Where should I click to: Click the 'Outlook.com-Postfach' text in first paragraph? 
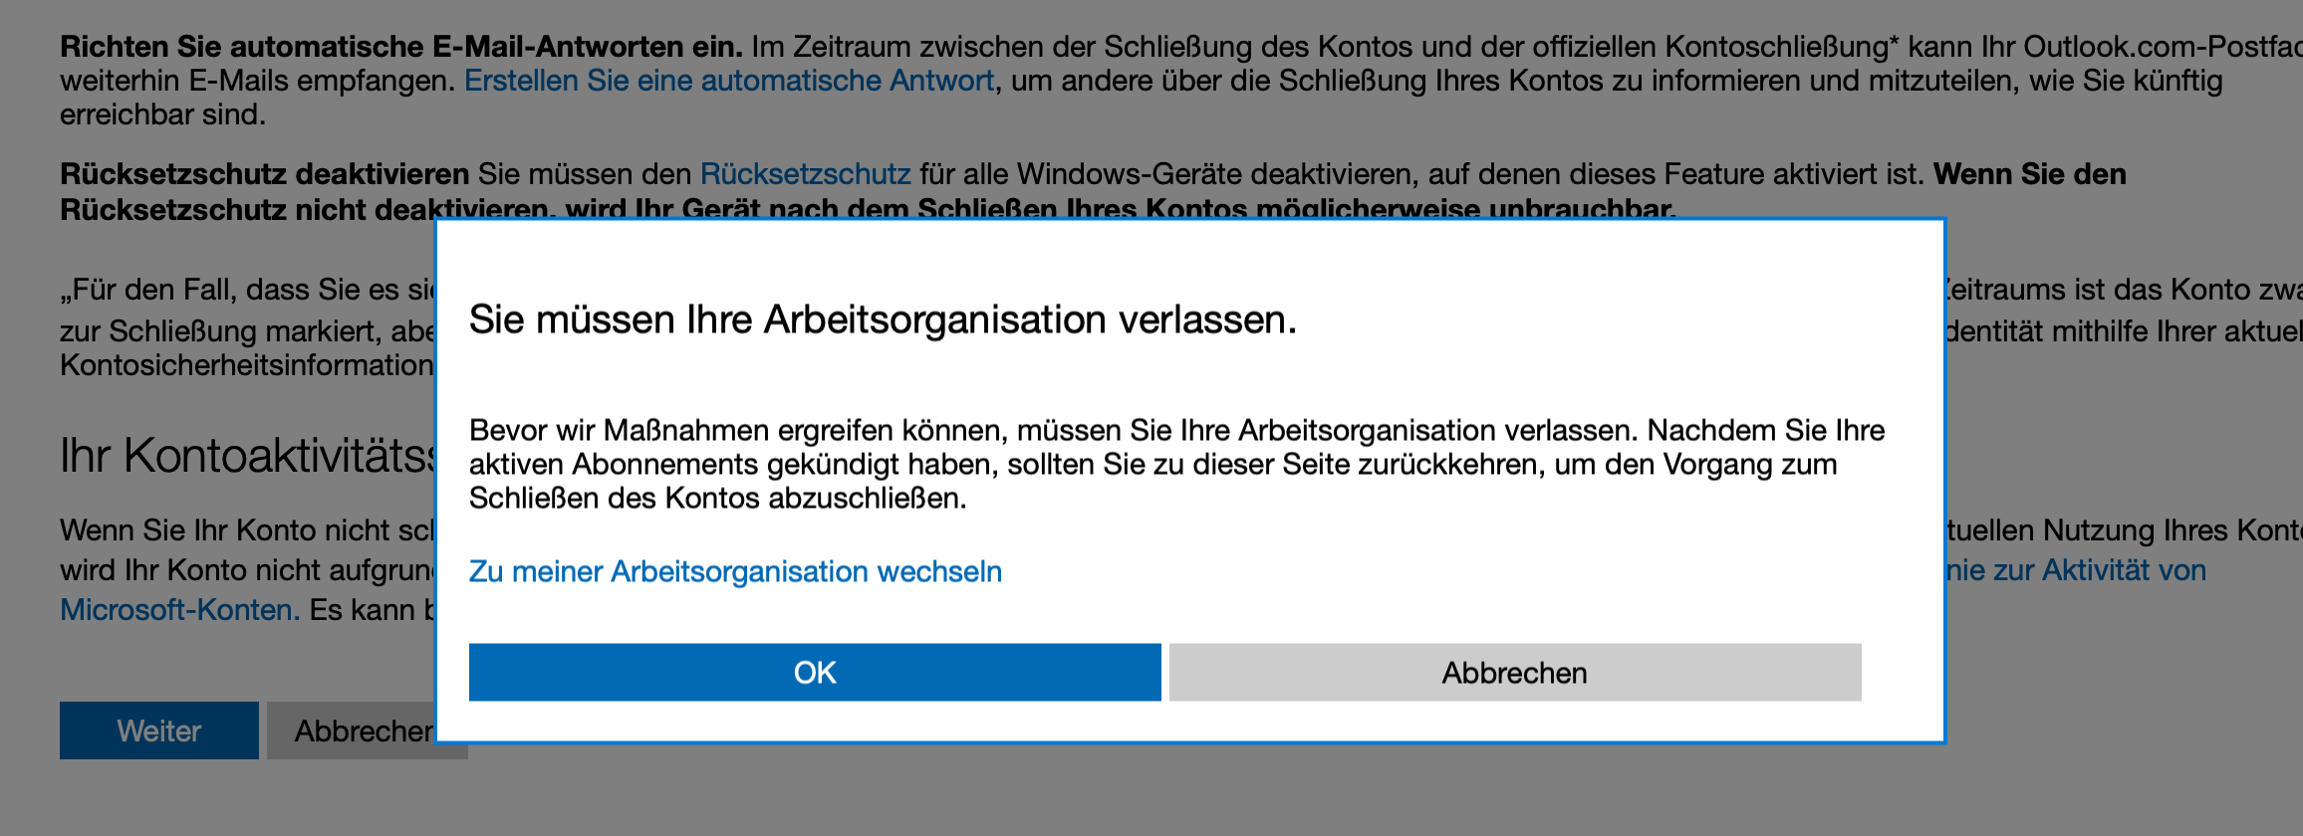[2163, 47]
